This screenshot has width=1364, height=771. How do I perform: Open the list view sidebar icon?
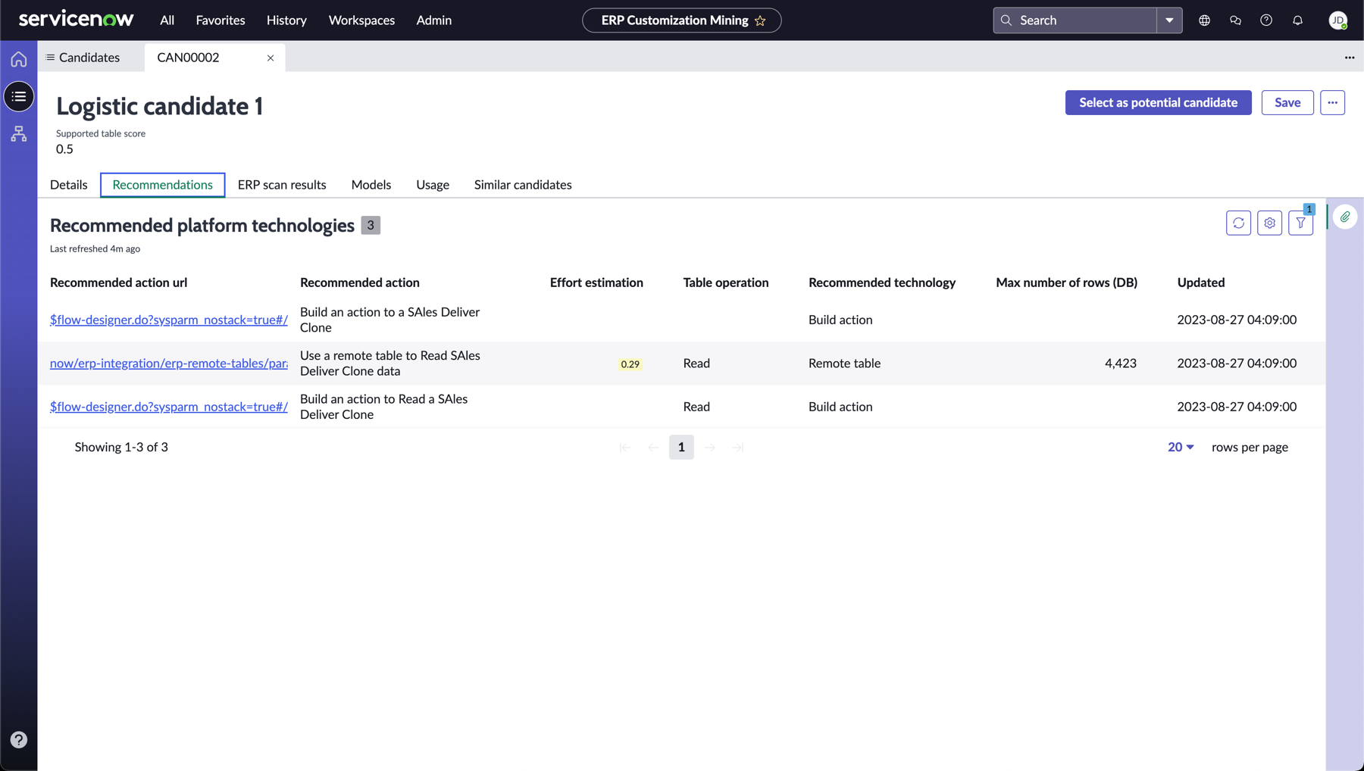click(19, 96)
